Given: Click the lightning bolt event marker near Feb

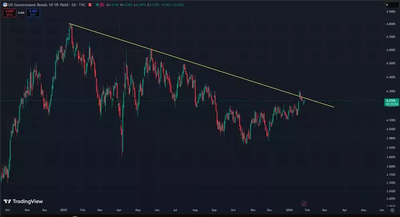Looking at the screenshot, I should coord(304,203).
